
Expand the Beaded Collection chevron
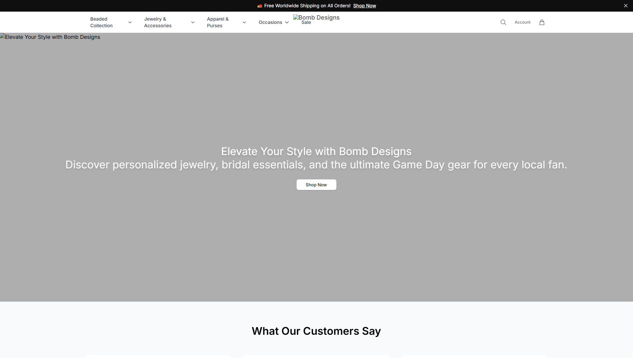pos(130,22)
